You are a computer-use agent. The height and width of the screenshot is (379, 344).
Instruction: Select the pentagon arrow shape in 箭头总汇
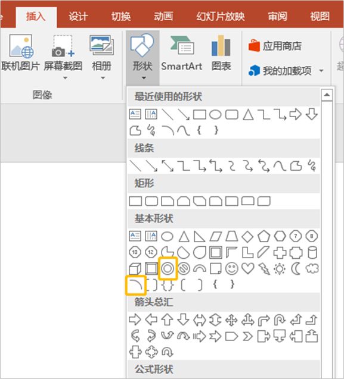(x=231, y=336)
